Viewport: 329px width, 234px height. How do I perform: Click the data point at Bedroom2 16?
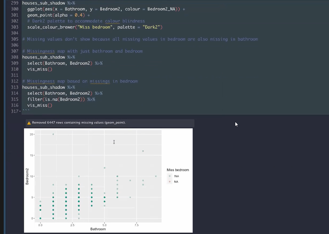143,151
